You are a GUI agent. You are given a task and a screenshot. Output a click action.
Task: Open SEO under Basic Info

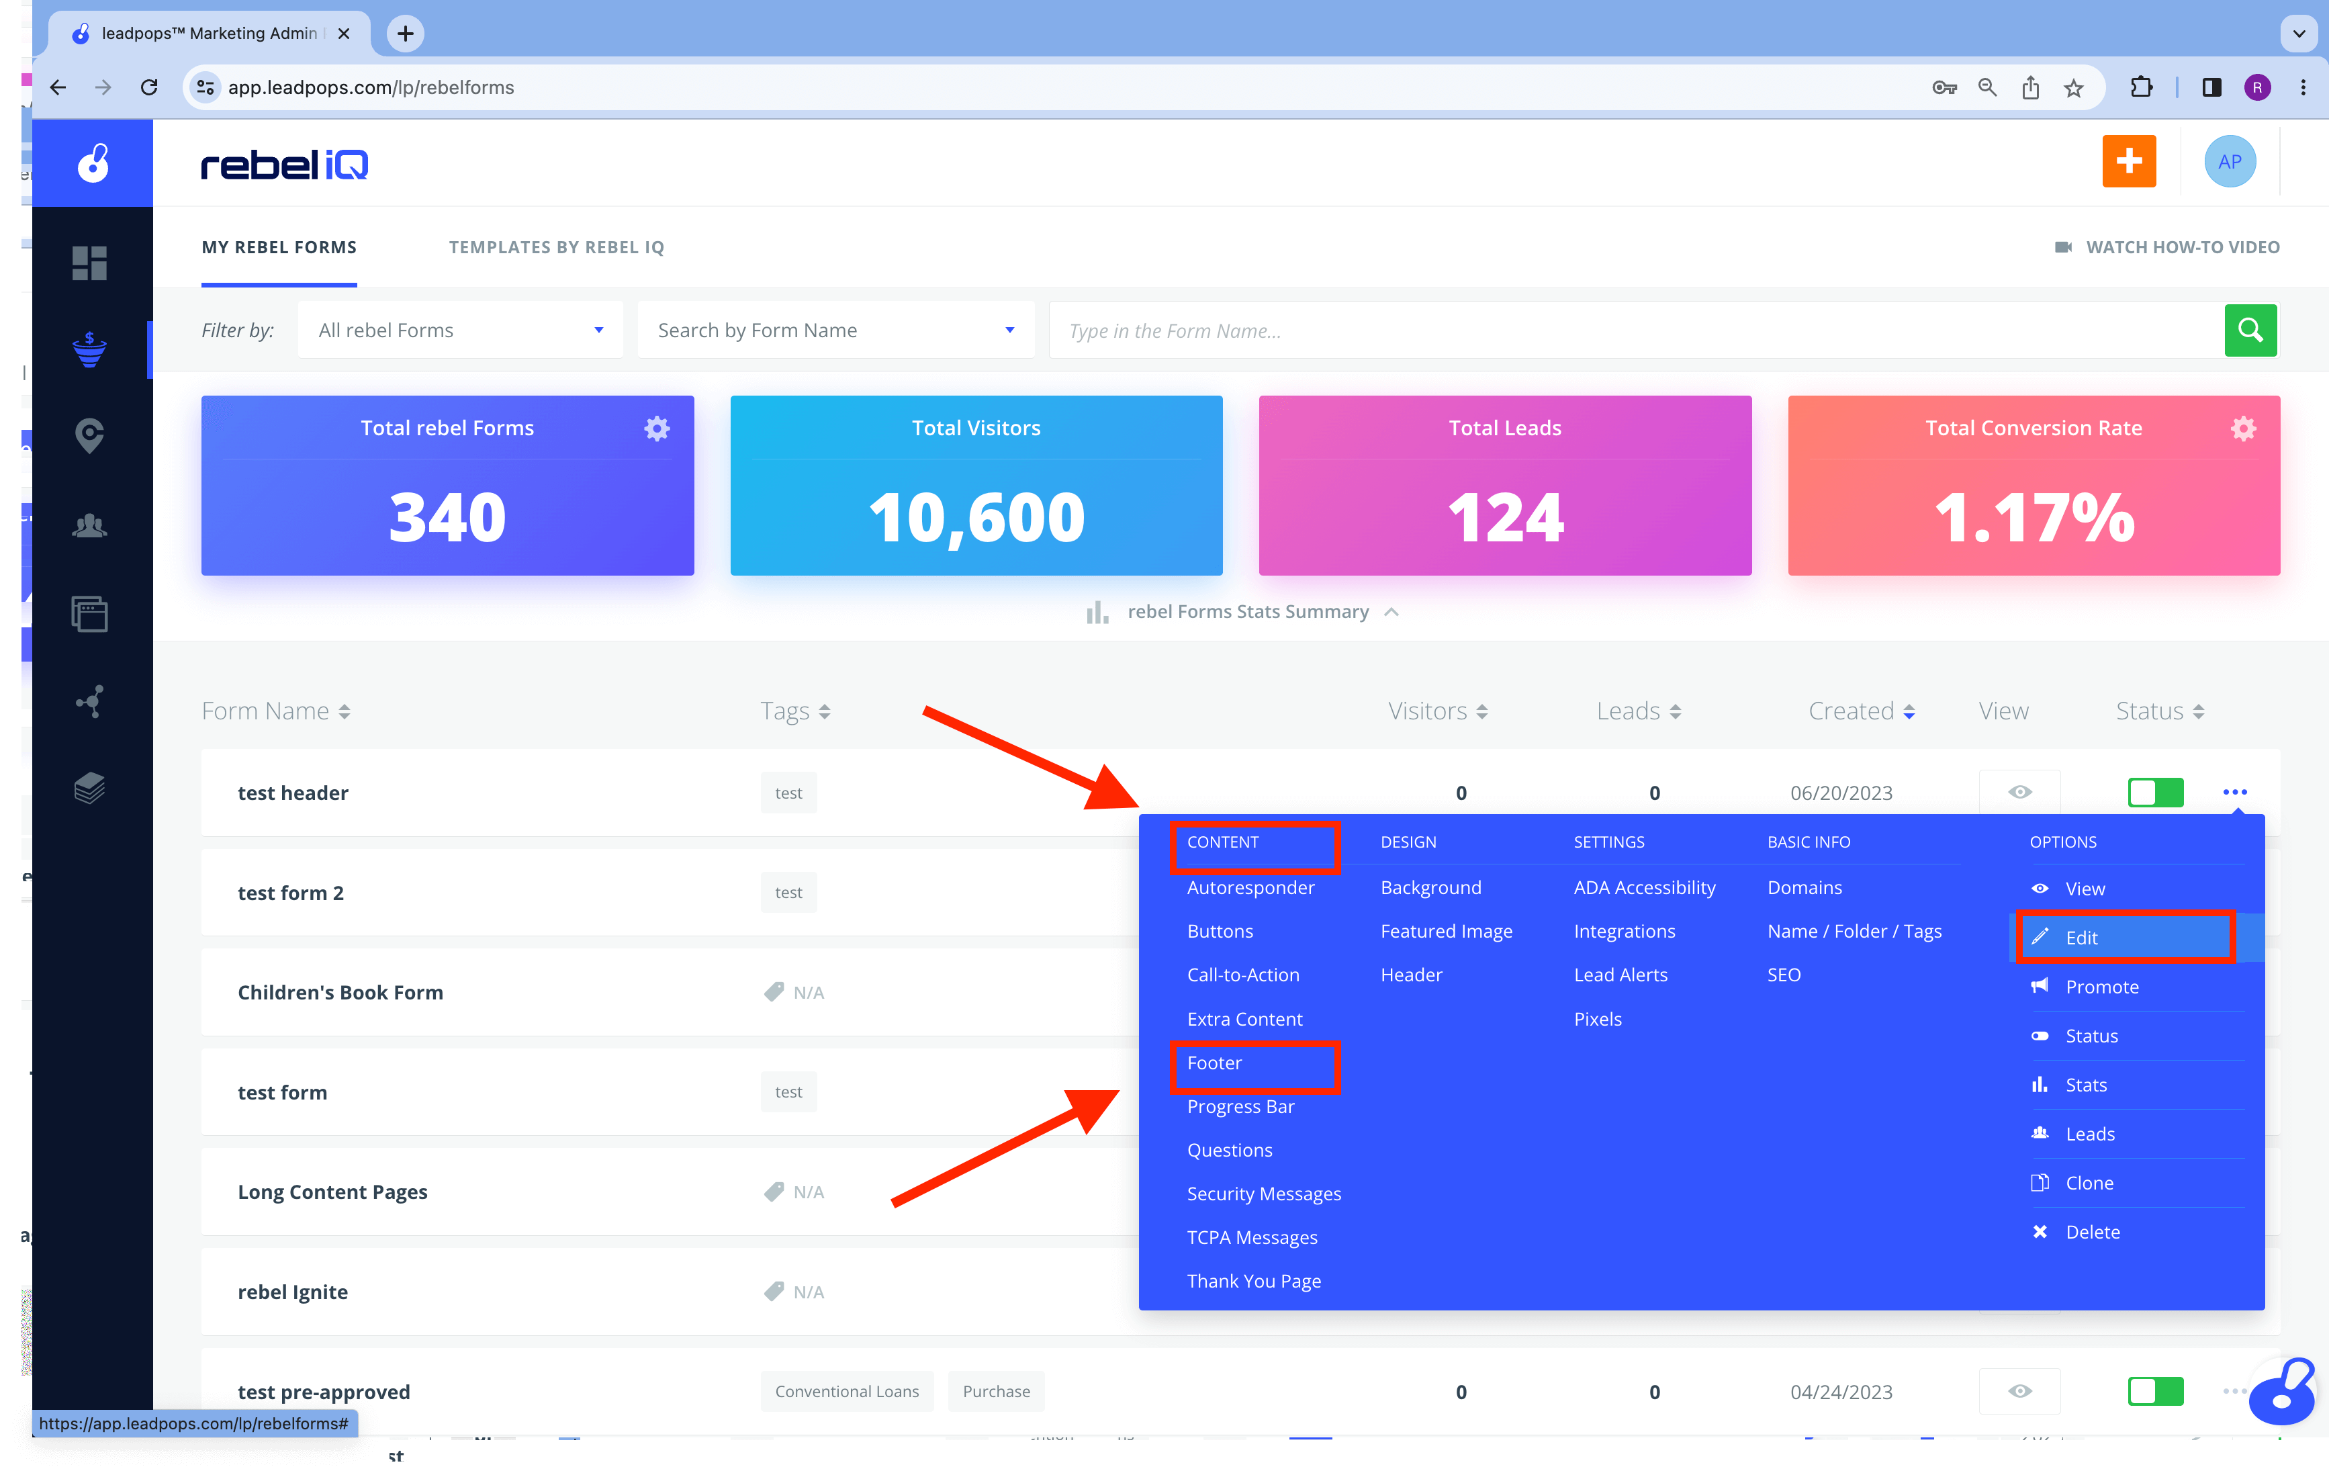pos(1784,975)
